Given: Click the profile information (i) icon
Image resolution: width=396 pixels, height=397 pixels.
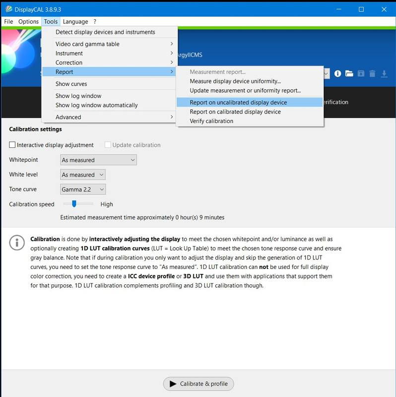Looking at the screenshot, I should click(x=337, y=73).
